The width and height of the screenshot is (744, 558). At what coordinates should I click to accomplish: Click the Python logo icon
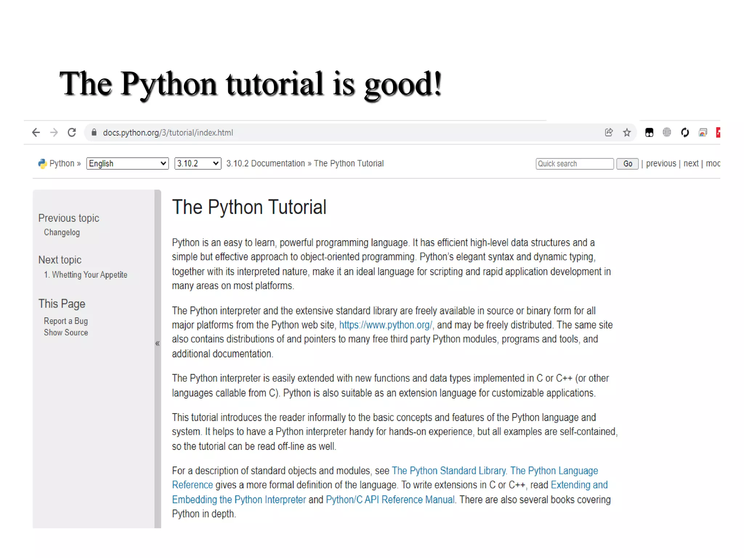point(43,163)
